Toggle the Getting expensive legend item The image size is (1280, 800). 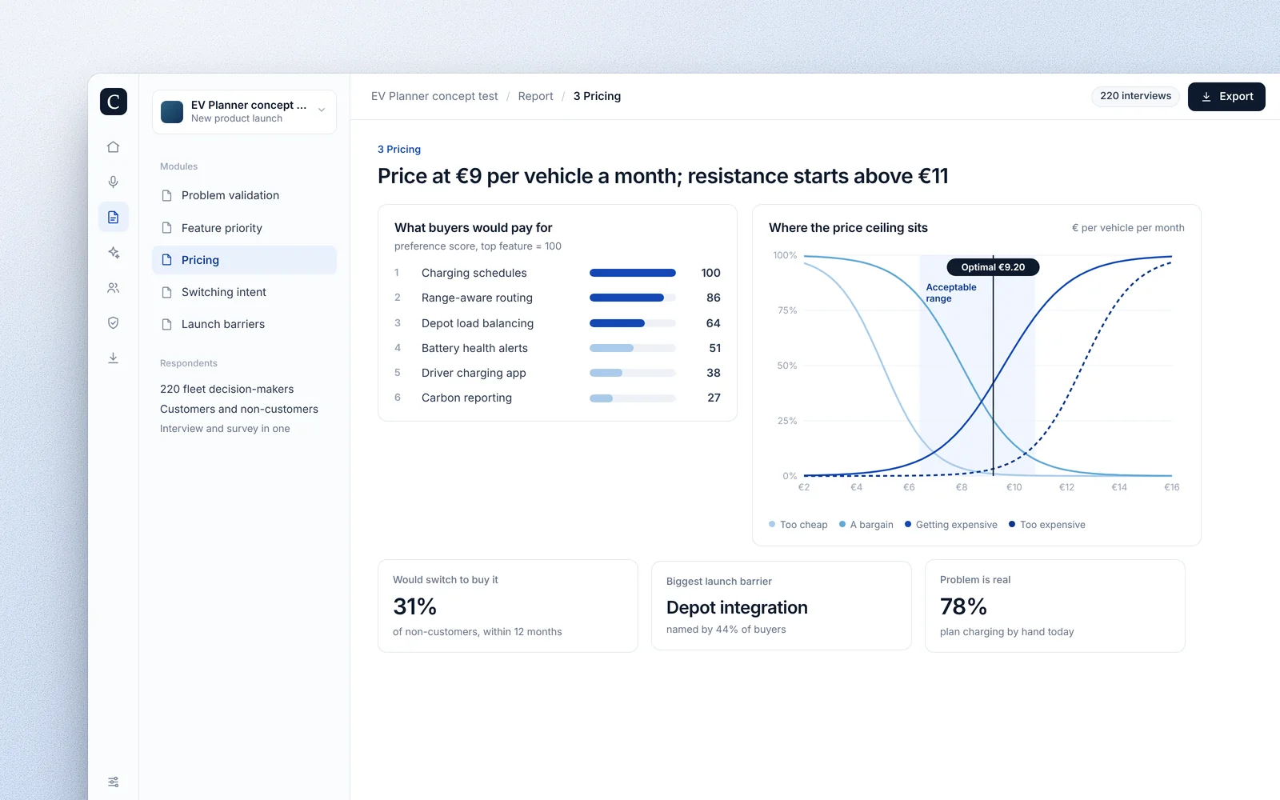[x=951, y=525]
